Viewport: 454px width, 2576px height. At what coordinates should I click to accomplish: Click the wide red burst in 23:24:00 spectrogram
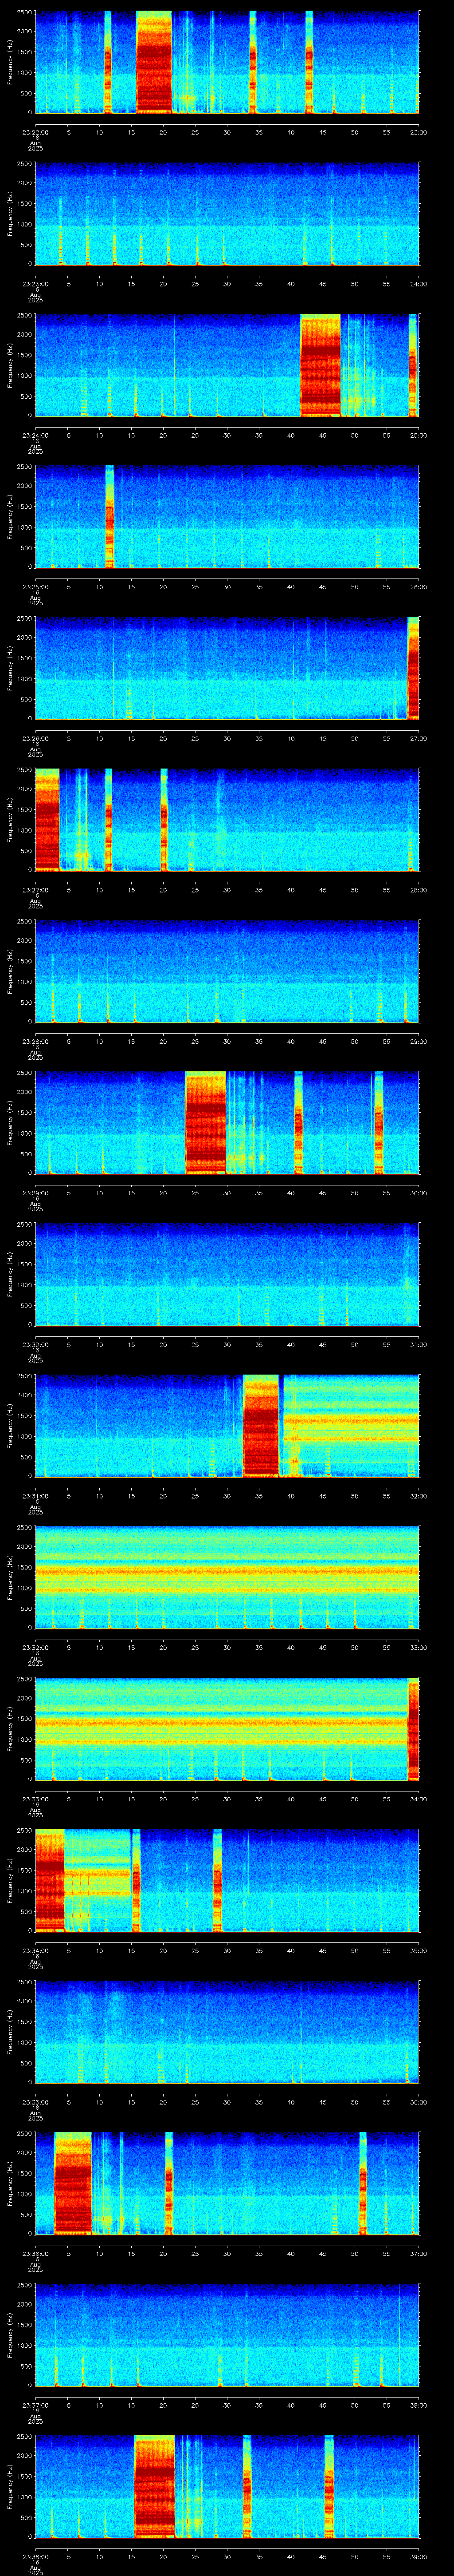tap(320, 365)
